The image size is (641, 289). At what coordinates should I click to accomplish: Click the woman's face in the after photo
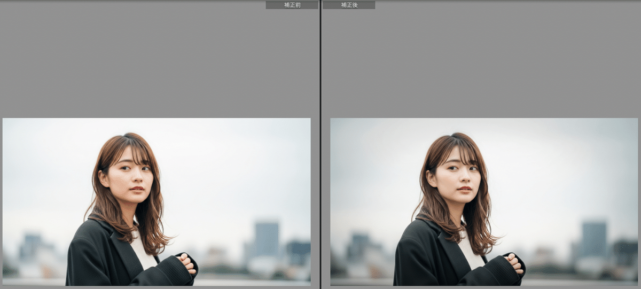[x=457, y=174]
